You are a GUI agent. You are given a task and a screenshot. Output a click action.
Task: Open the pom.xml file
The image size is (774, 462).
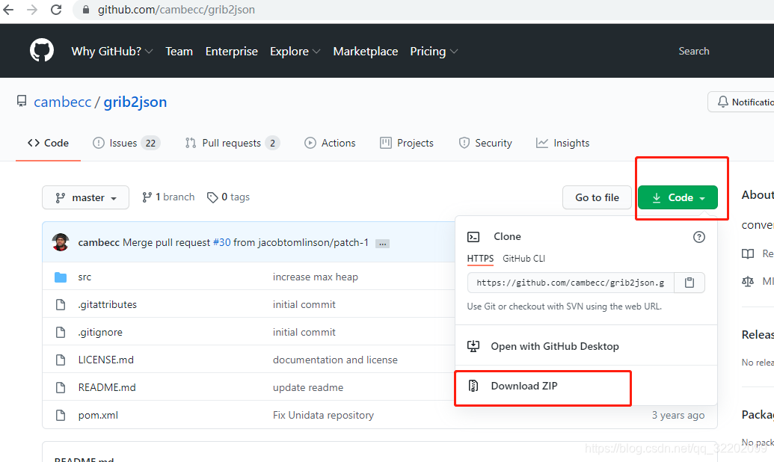98,415
